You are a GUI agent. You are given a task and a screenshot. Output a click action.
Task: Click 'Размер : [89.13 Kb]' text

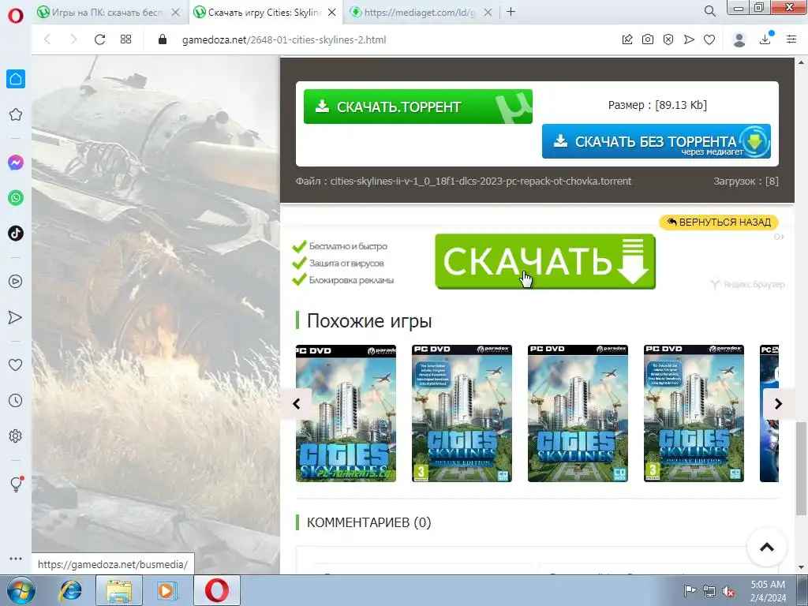(x=657, y=105)
